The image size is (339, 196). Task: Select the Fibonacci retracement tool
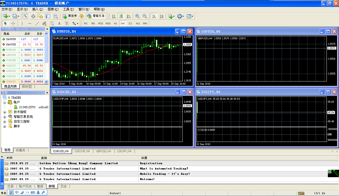pos(52,23)
